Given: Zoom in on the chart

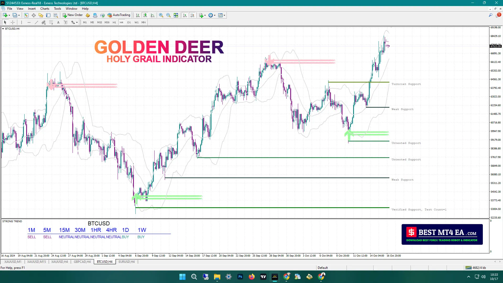Looking at the screenshot, I should (161, 15).
